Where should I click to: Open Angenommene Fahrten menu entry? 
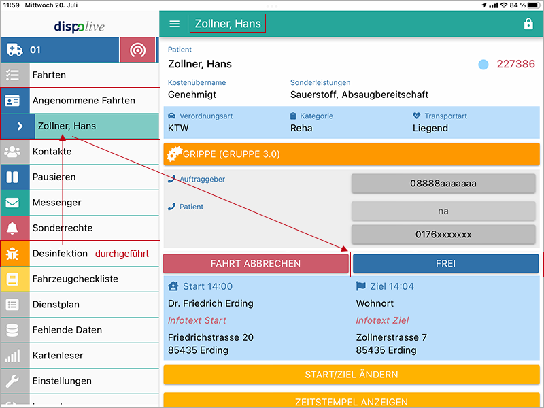point(80,101)
